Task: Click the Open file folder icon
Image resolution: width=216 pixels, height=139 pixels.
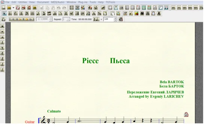Action: pyautogui.click(x=9, y=8)
